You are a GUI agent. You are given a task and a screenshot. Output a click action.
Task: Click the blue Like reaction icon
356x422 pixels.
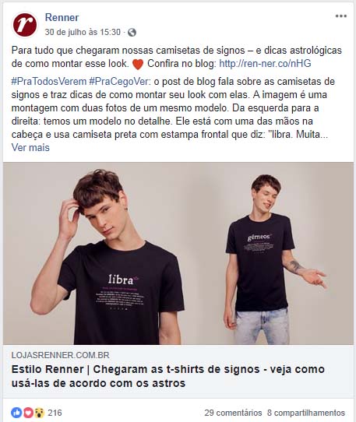16,413
